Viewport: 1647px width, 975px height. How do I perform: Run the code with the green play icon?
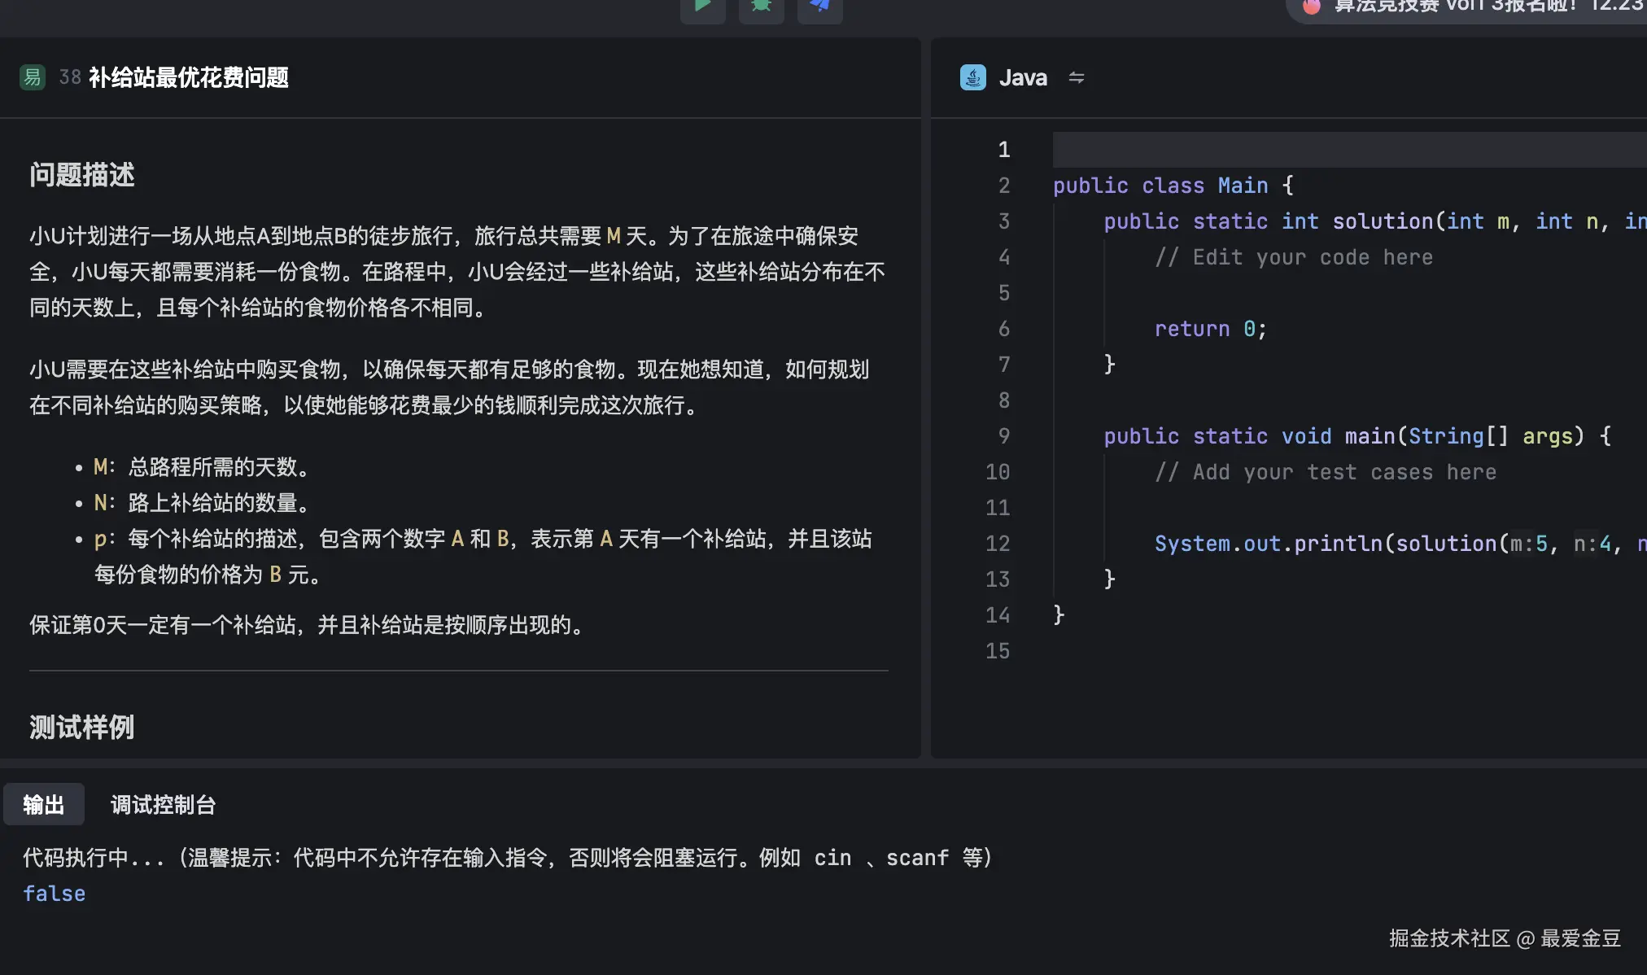(702, 7)
